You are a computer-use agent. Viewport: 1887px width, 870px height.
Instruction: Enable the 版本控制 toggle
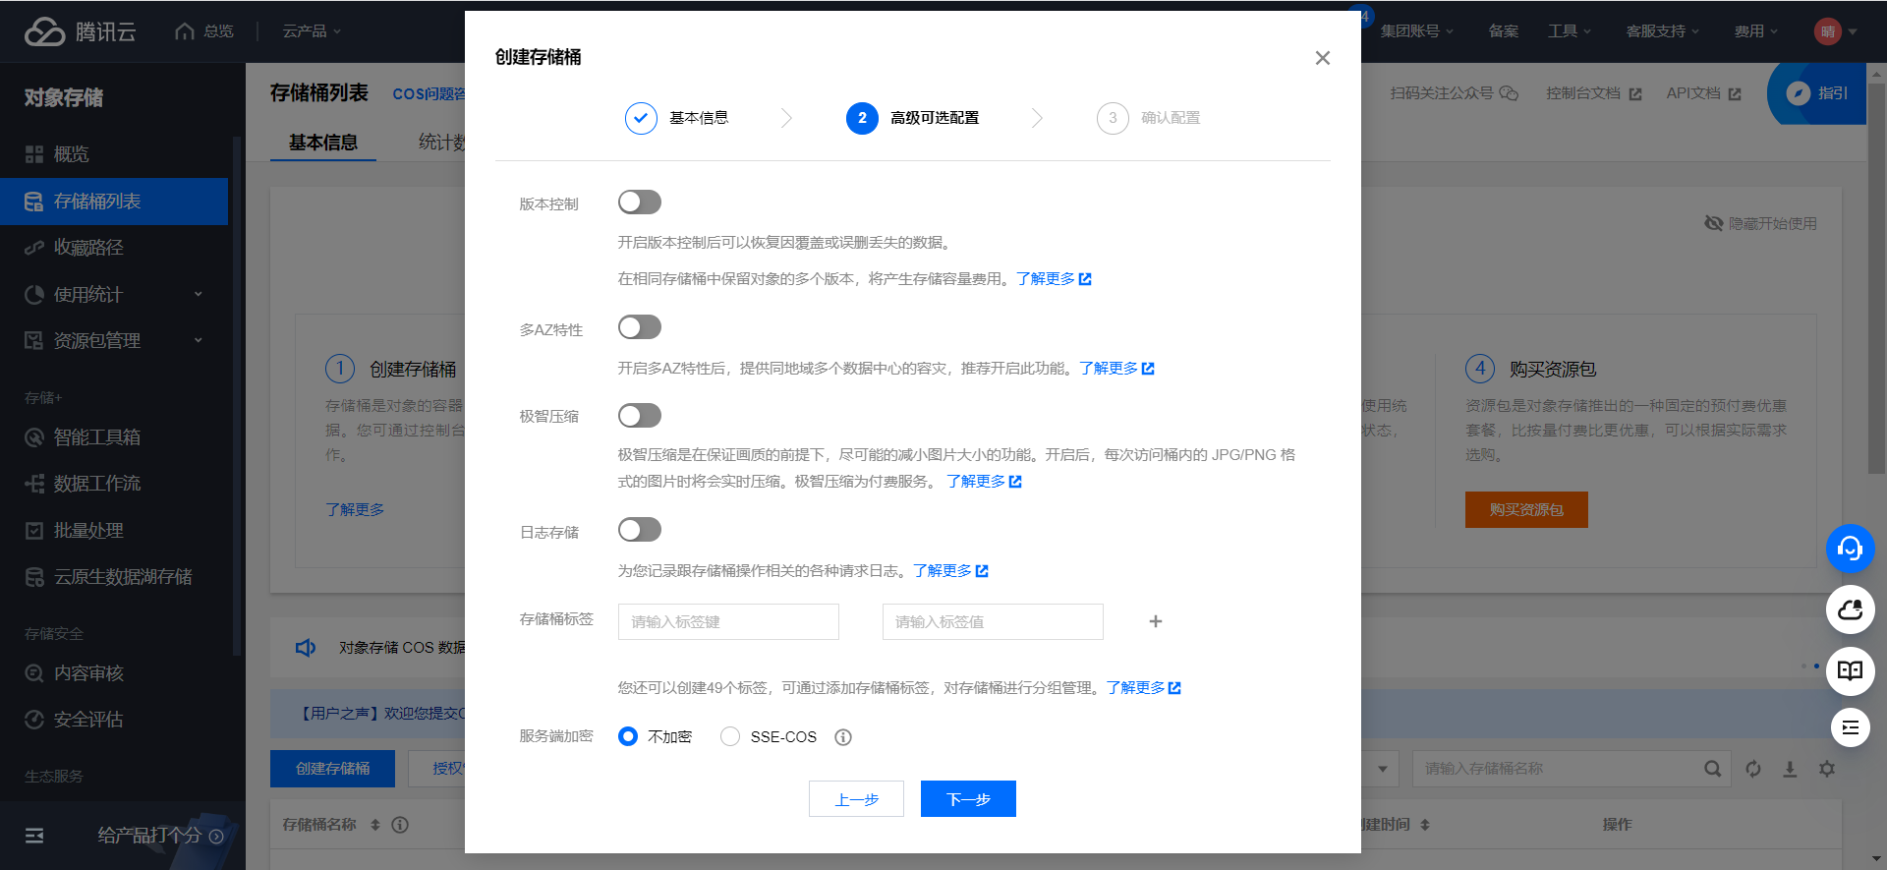[x=639, y=203]
